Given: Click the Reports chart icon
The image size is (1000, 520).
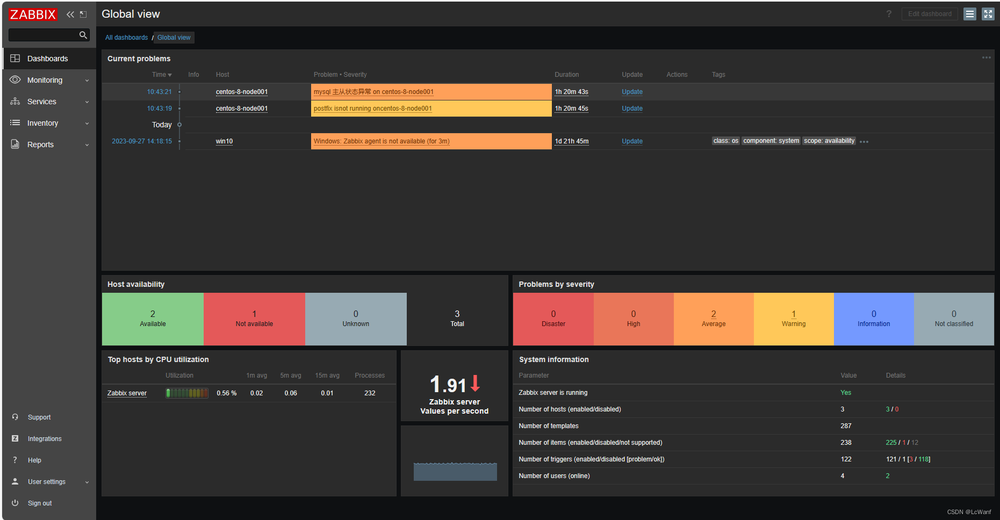Looking at the screenshot, I should click(15, 144).
